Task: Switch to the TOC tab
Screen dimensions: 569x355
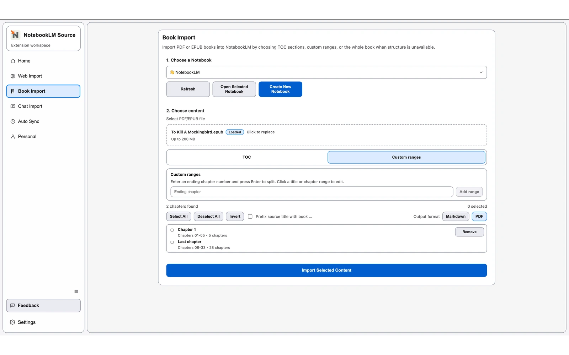Action: point(246,157)
